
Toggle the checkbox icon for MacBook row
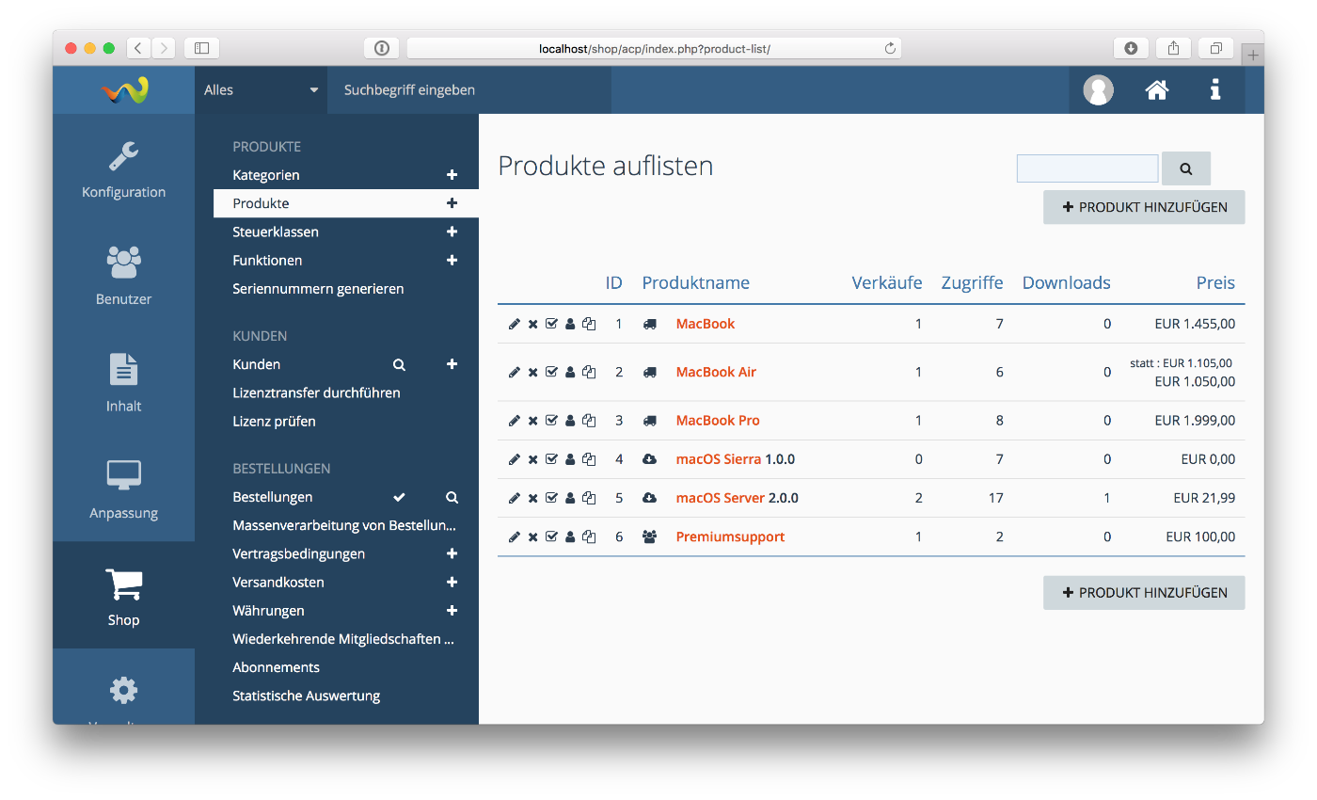tap(551, 324)
